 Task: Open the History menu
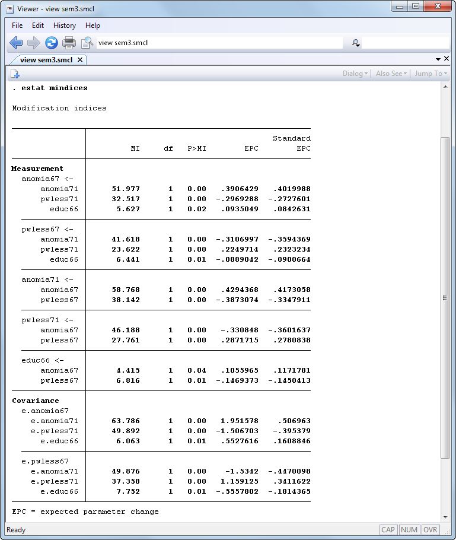pyautogui.click(x=65, y=26)
